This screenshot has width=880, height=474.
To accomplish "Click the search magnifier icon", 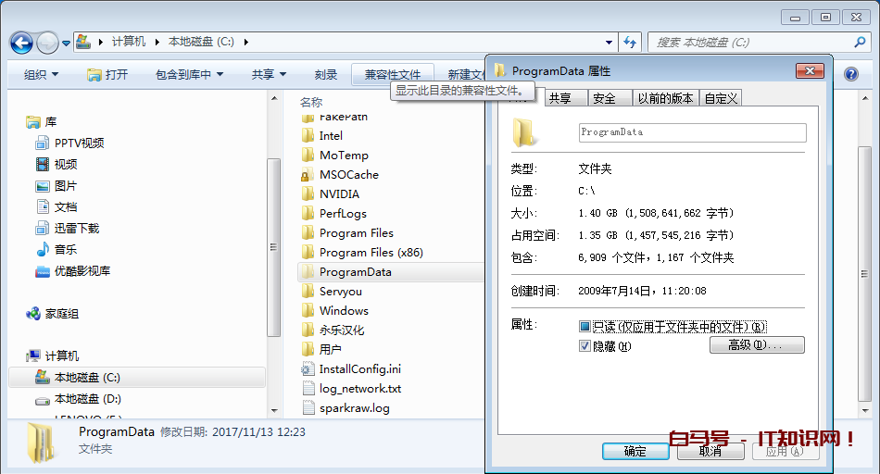I will tap(860, 42).
